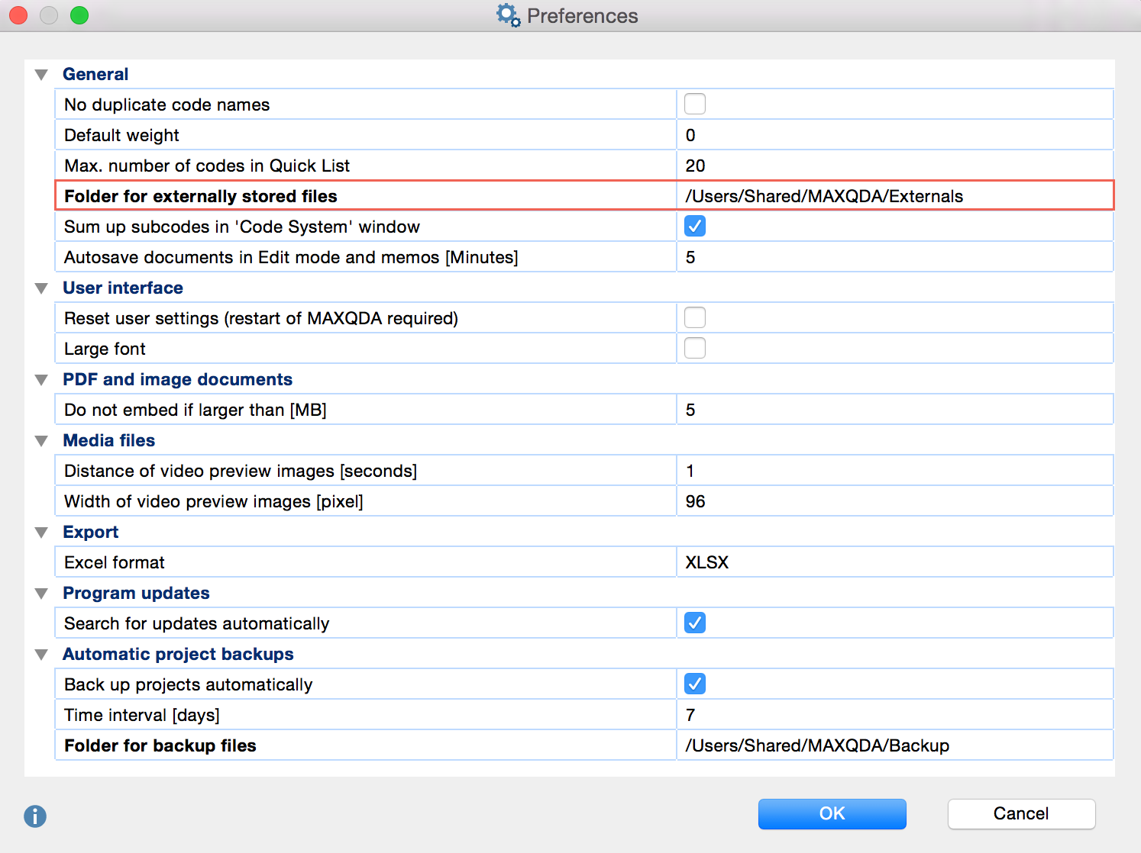Disable 'Search for updates automatically' checkbox
The image size is (1141, 853).
coord(694,623)
